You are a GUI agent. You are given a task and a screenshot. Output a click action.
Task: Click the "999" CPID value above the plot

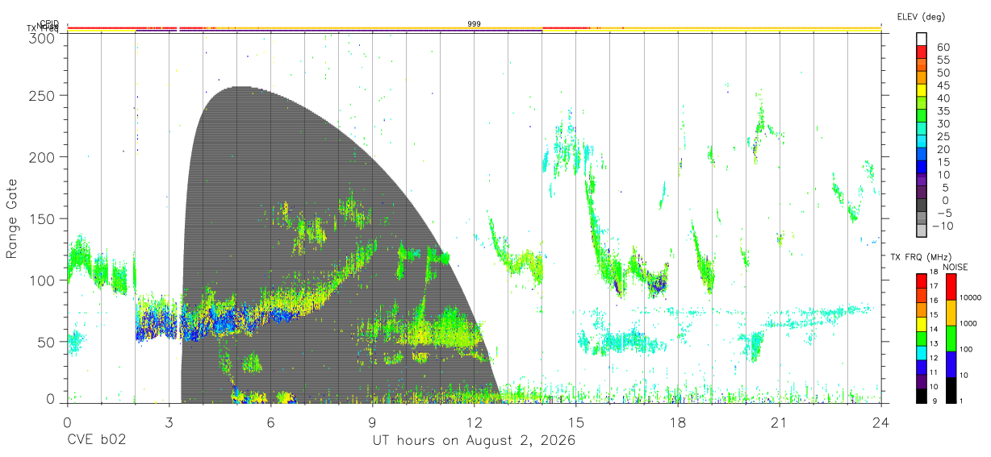(474, 24)
